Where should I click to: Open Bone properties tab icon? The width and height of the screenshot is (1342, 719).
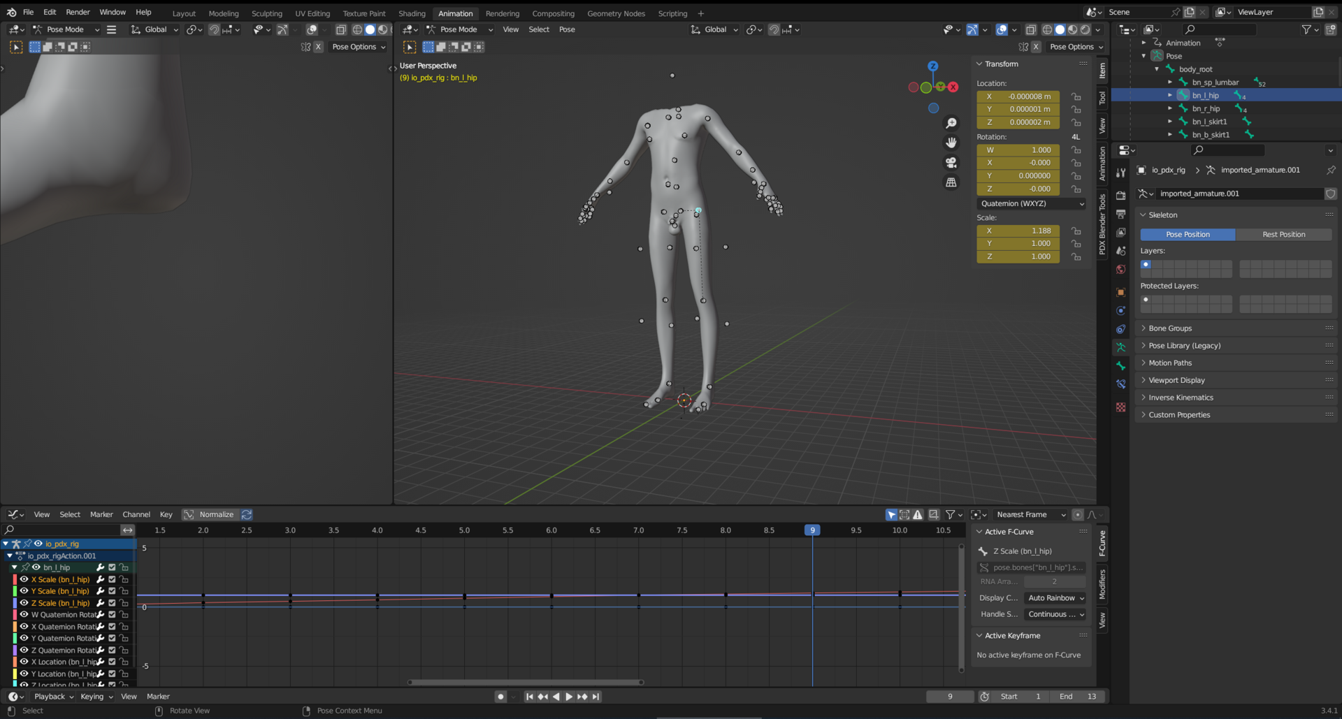(1121, 365)
